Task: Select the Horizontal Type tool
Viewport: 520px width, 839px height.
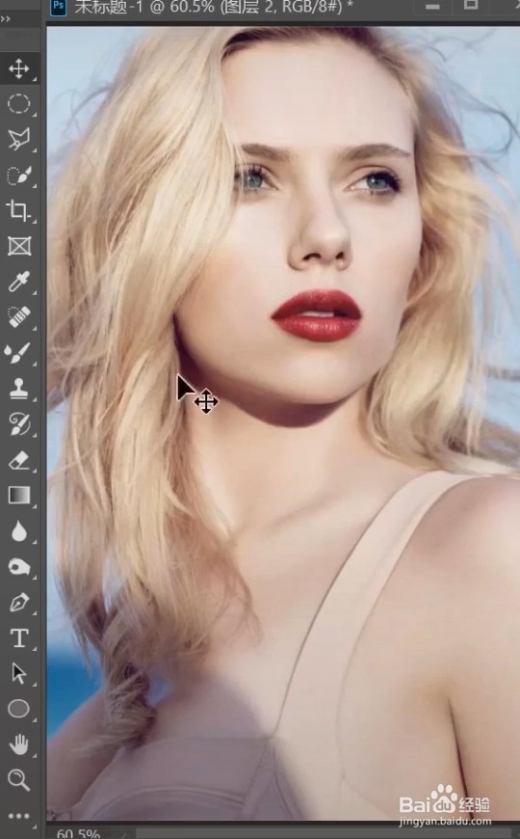Action: [18, 637]
